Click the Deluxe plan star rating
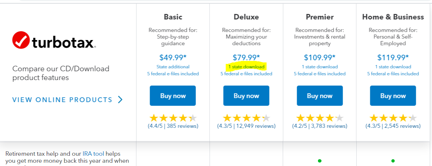The width and height of the screenshot is (432, 166). coord(246,118)
